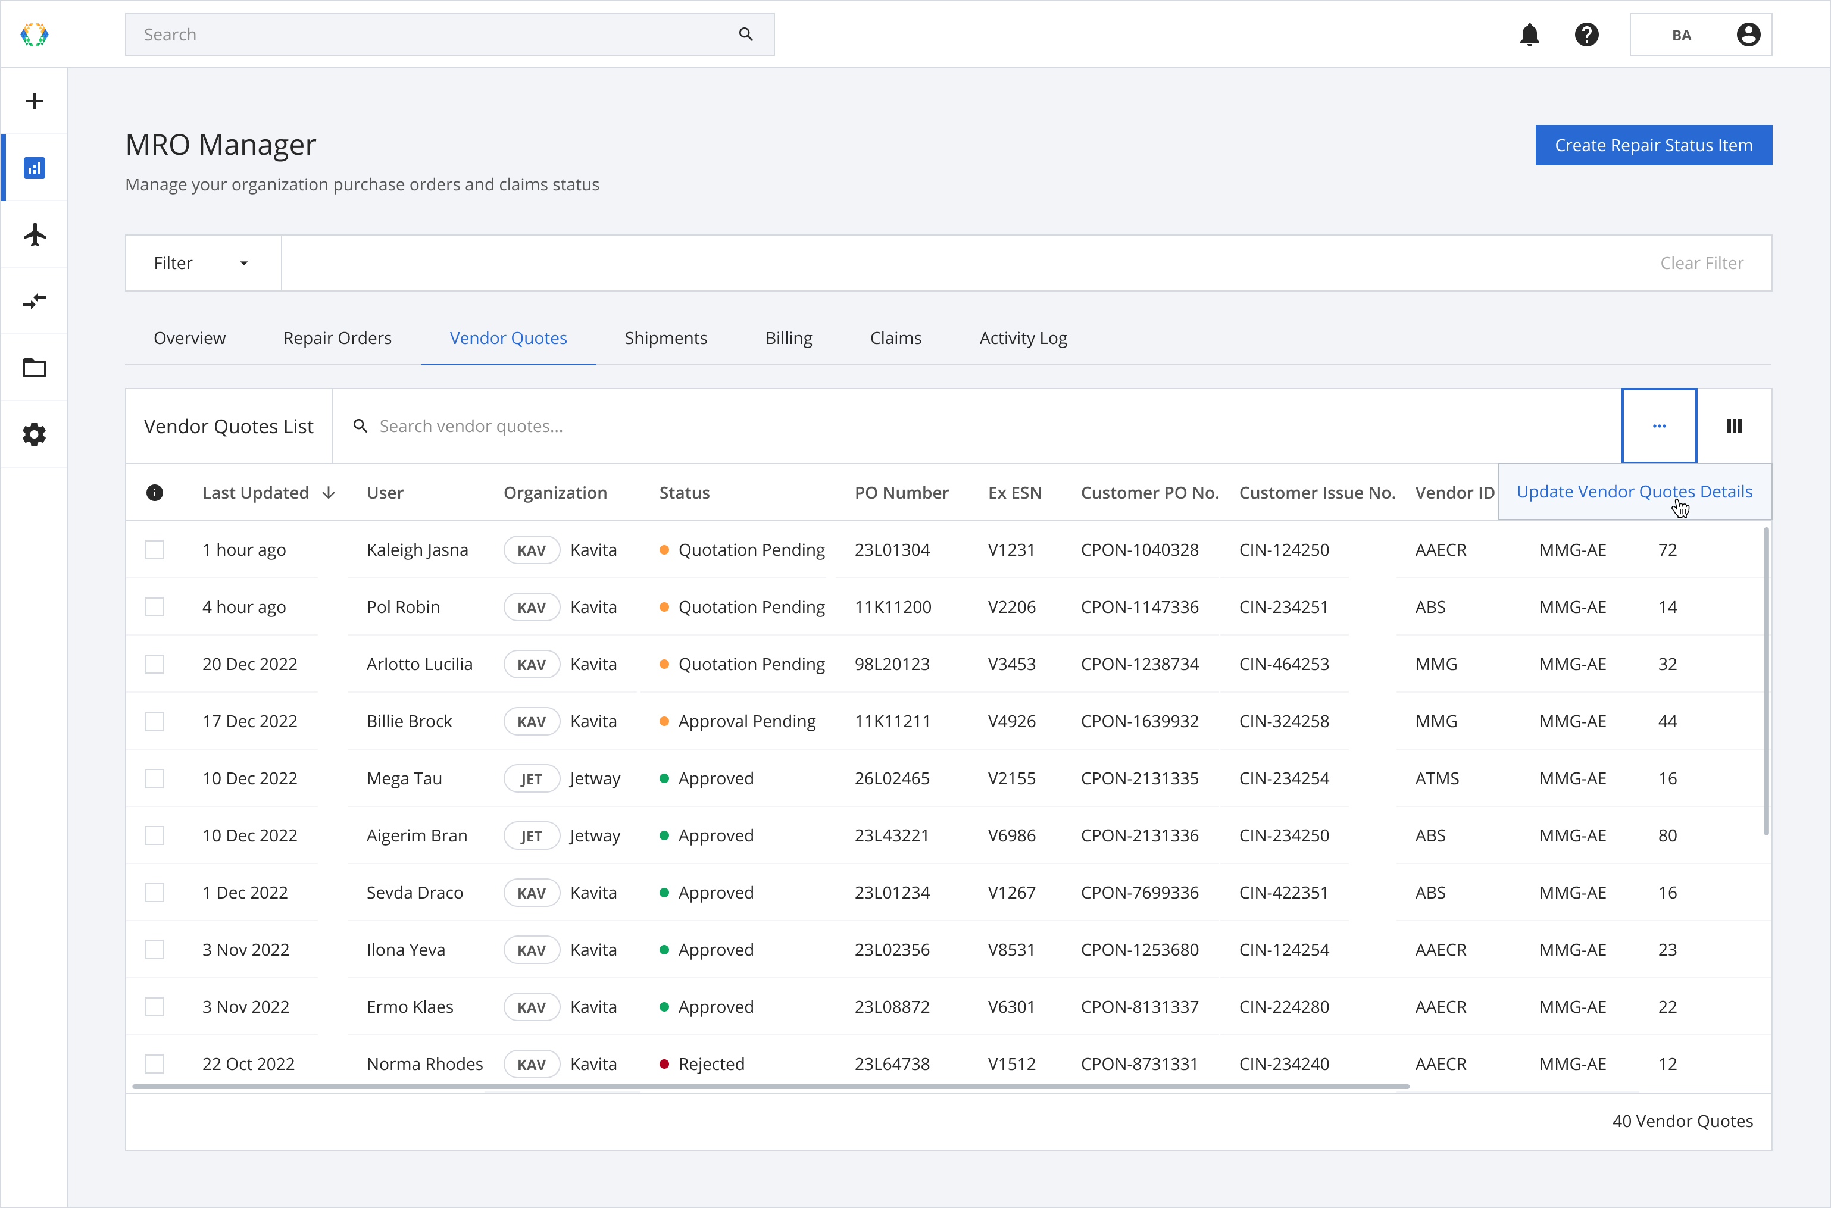This screenshot has height=1208, width=1831.
Task: Click the info icon in table header
Action: tap(154, 493)
